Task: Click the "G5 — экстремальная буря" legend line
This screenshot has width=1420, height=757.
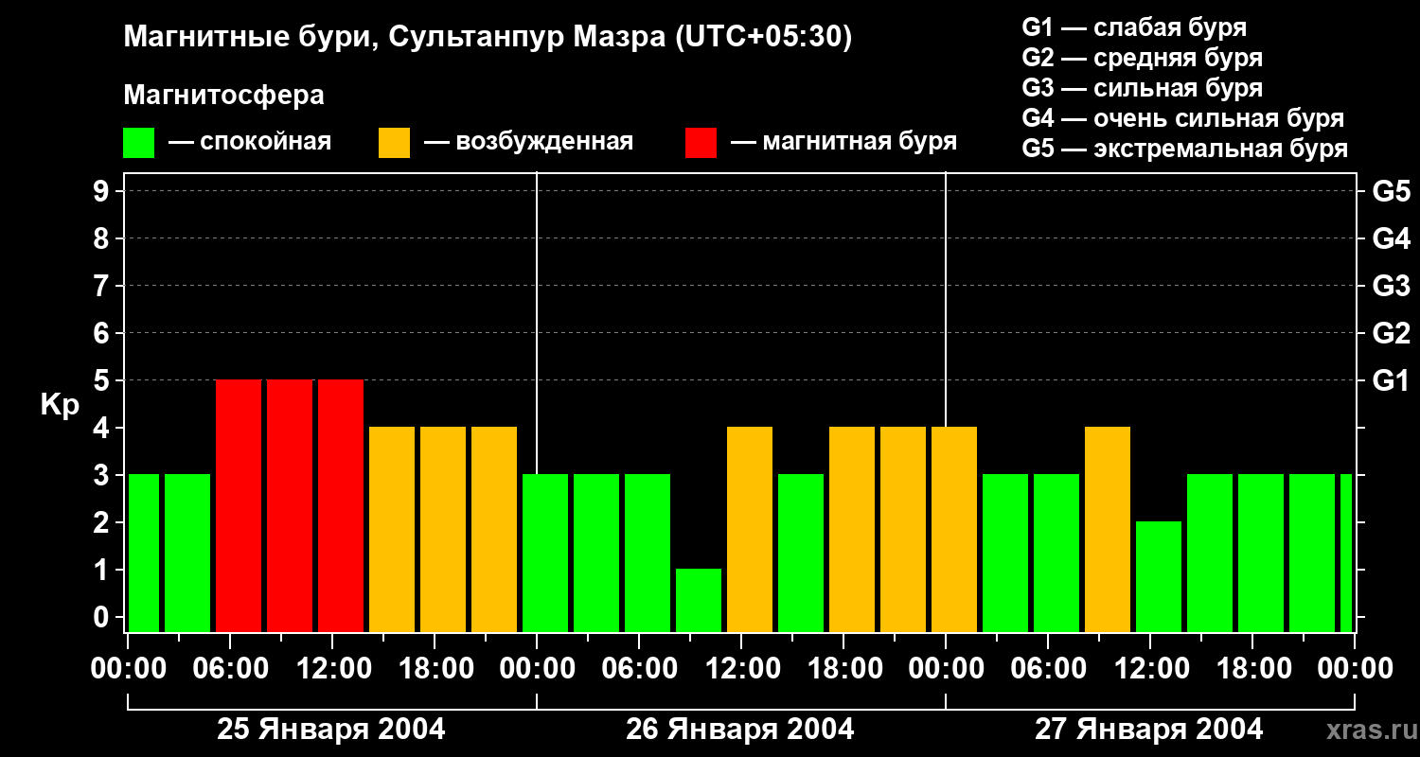Action: click(x=1185, y=149)
